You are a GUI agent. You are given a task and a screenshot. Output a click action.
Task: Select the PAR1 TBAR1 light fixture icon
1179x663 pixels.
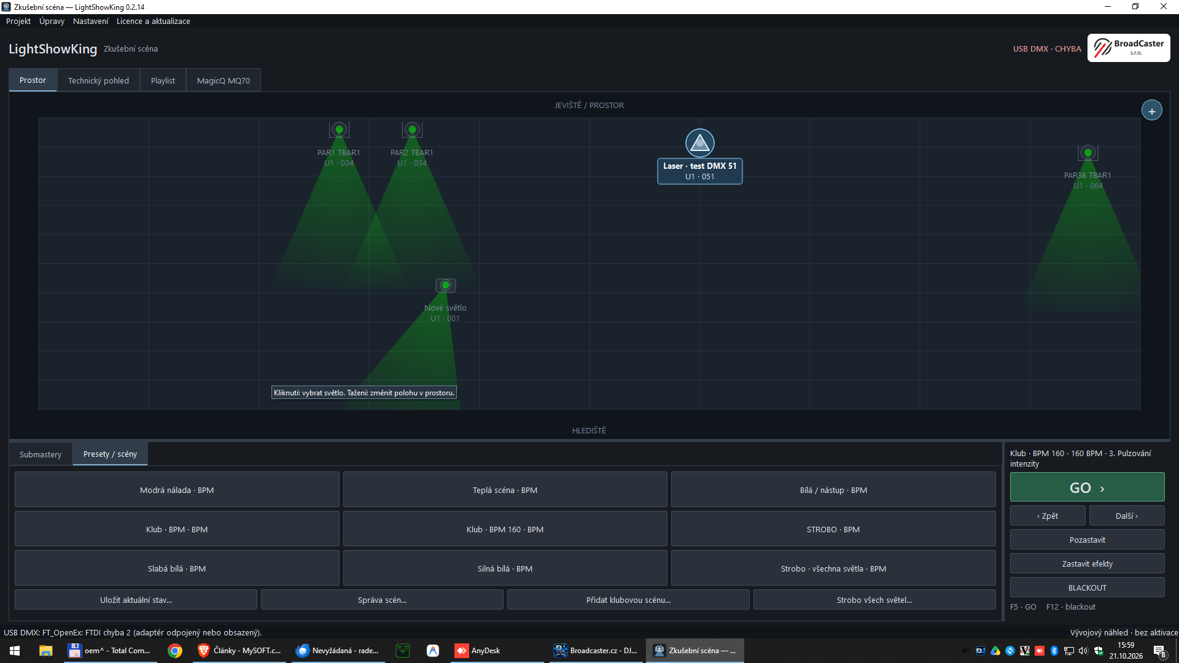point(339,130)
